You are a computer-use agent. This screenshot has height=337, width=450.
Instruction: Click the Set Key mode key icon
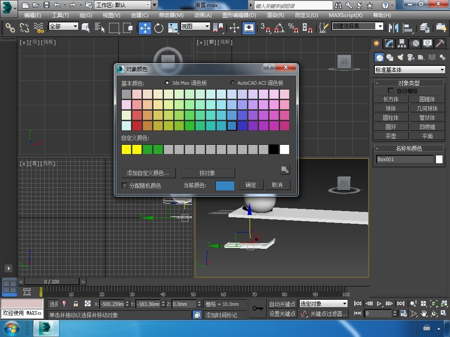258,308
